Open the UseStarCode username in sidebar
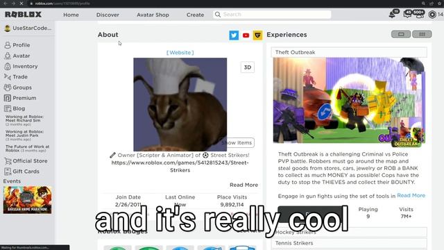The width and height of the screenshot is (444, 250). click(32, 28)
